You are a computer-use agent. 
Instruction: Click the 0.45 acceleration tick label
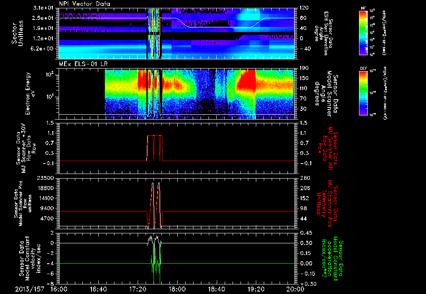tap(306, 233)
